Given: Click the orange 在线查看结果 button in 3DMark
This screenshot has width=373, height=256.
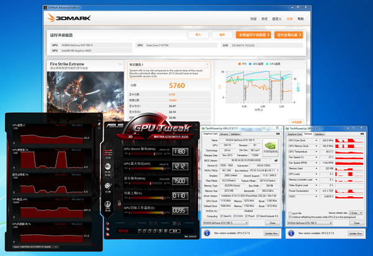Looking at the screenshot, I should (x=288, y=35).
